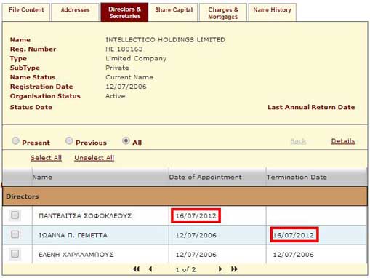Select the Previous radio button
Image resolution: width=370 pixels, height=278 pixels.
pos(69,140)
